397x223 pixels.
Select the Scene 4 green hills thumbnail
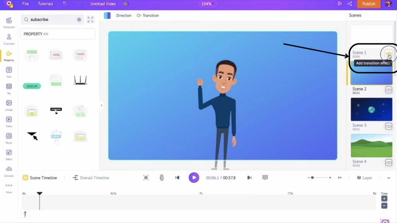pyautogui.click(x=371, y=146)
